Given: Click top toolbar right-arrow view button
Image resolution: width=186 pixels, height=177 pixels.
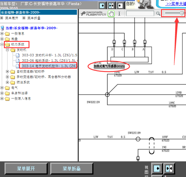Looking at the screenshot, I should pyautogui.click(x=102, y=6).
